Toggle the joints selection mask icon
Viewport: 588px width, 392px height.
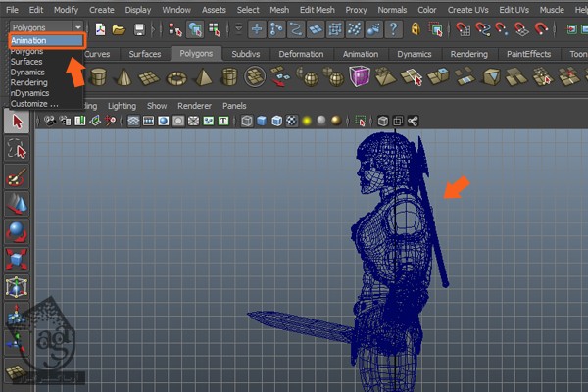(x=276, y=29)
